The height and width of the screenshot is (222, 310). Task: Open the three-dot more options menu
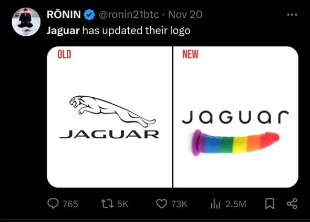(x=292, y=15)
